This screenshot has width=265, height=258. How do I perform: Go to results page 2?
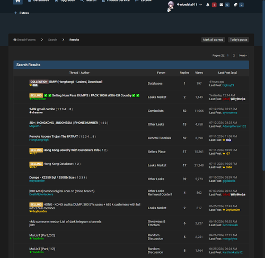coord(234,56)
